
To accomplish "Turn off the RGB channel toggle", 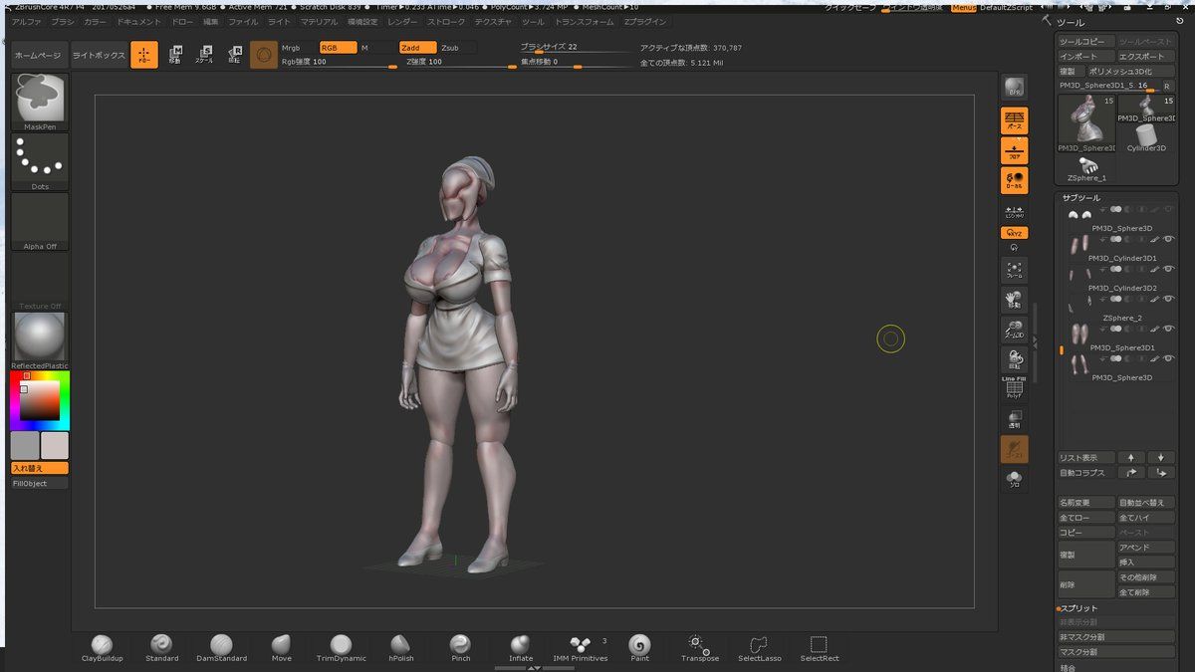I will click(x=337, y=48).
